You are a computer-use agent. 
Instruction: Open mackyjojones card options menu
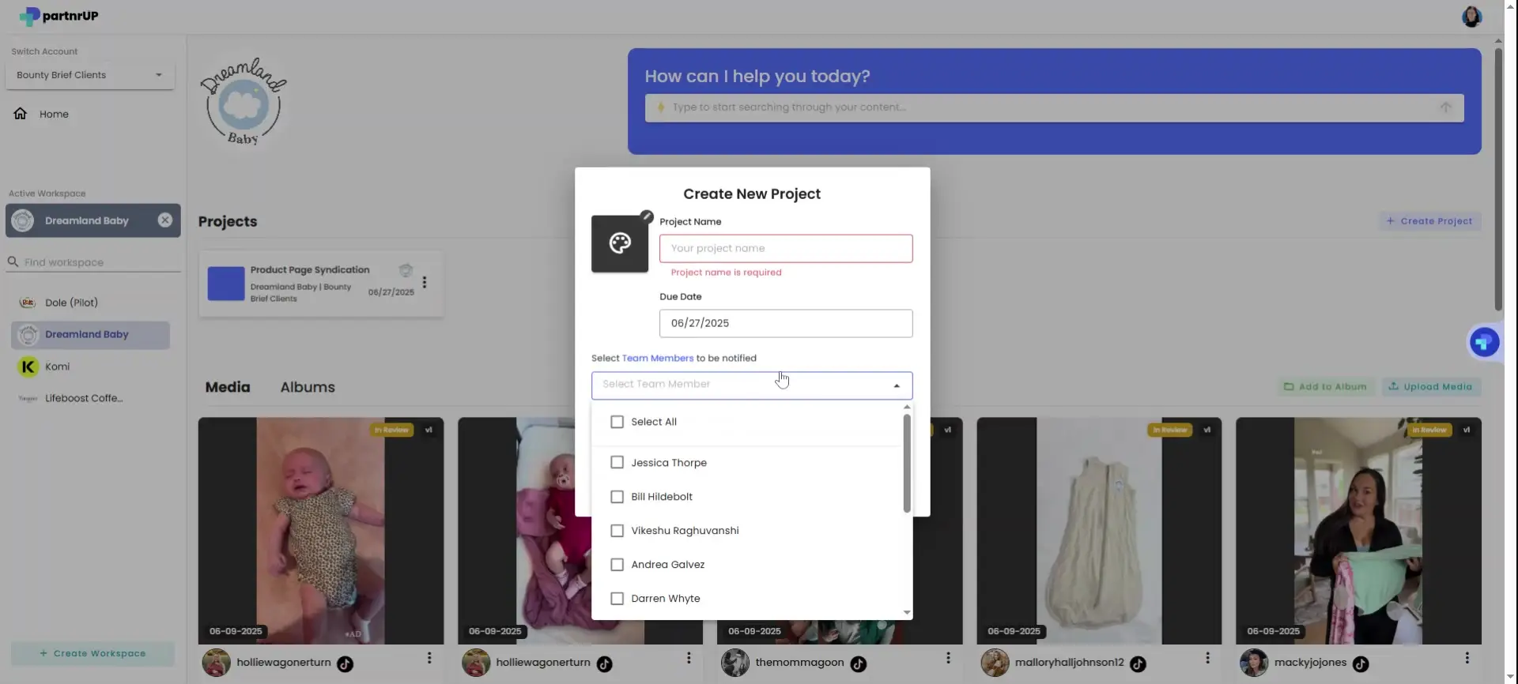click(x=1467, y=658)
